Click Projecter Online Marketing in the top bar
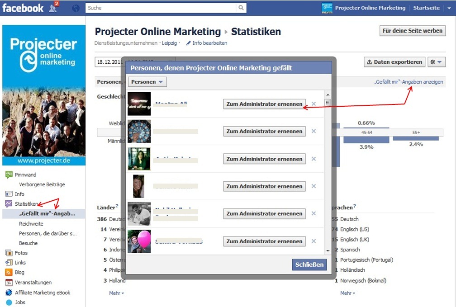456x307 pixels. [370, 8]
